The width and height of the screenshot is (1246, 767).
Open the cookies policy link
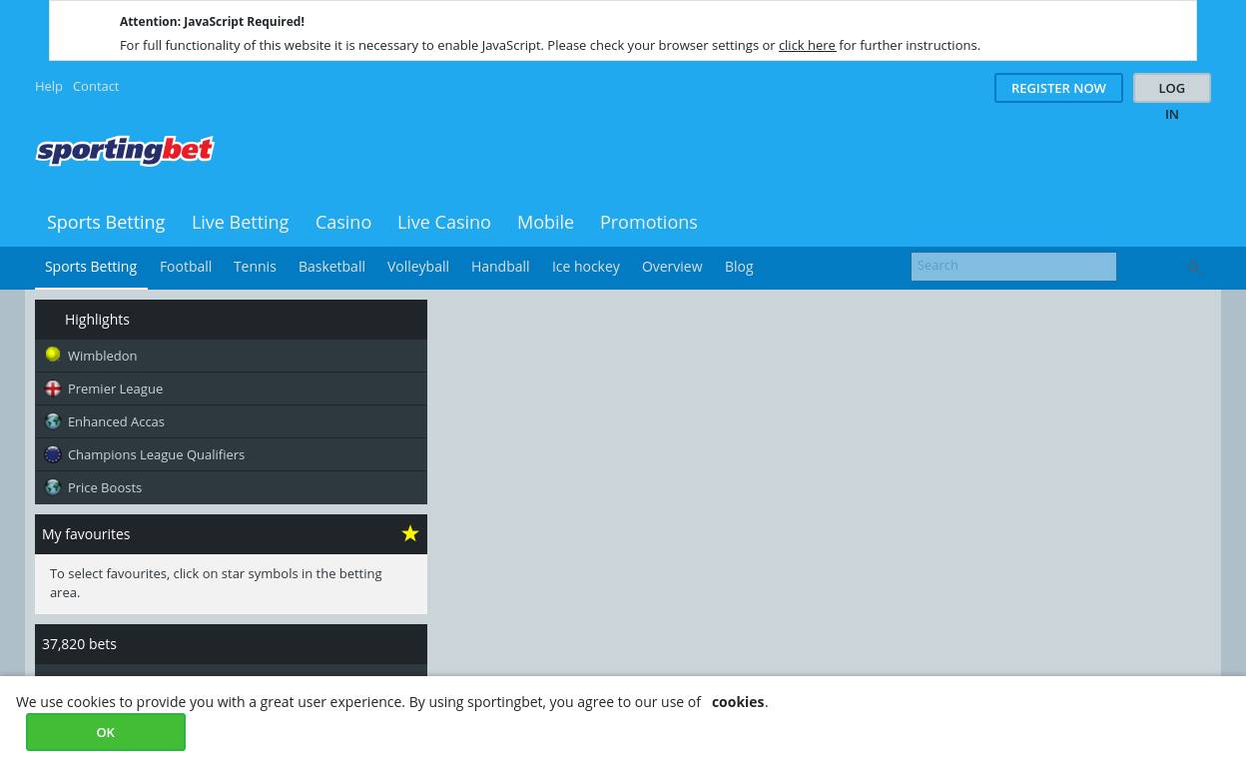tap(737, 702)
